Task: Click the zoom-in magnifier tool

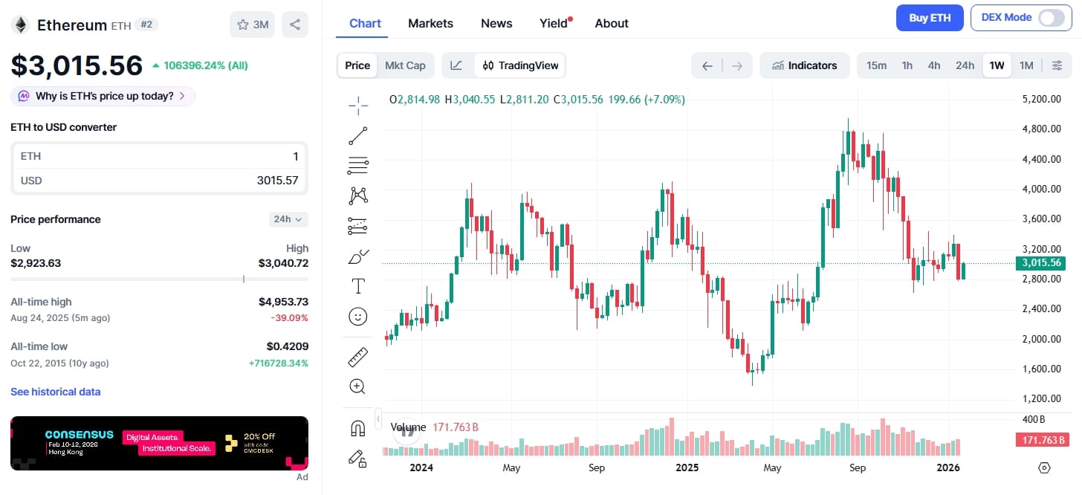Action: tap(357, 386)
